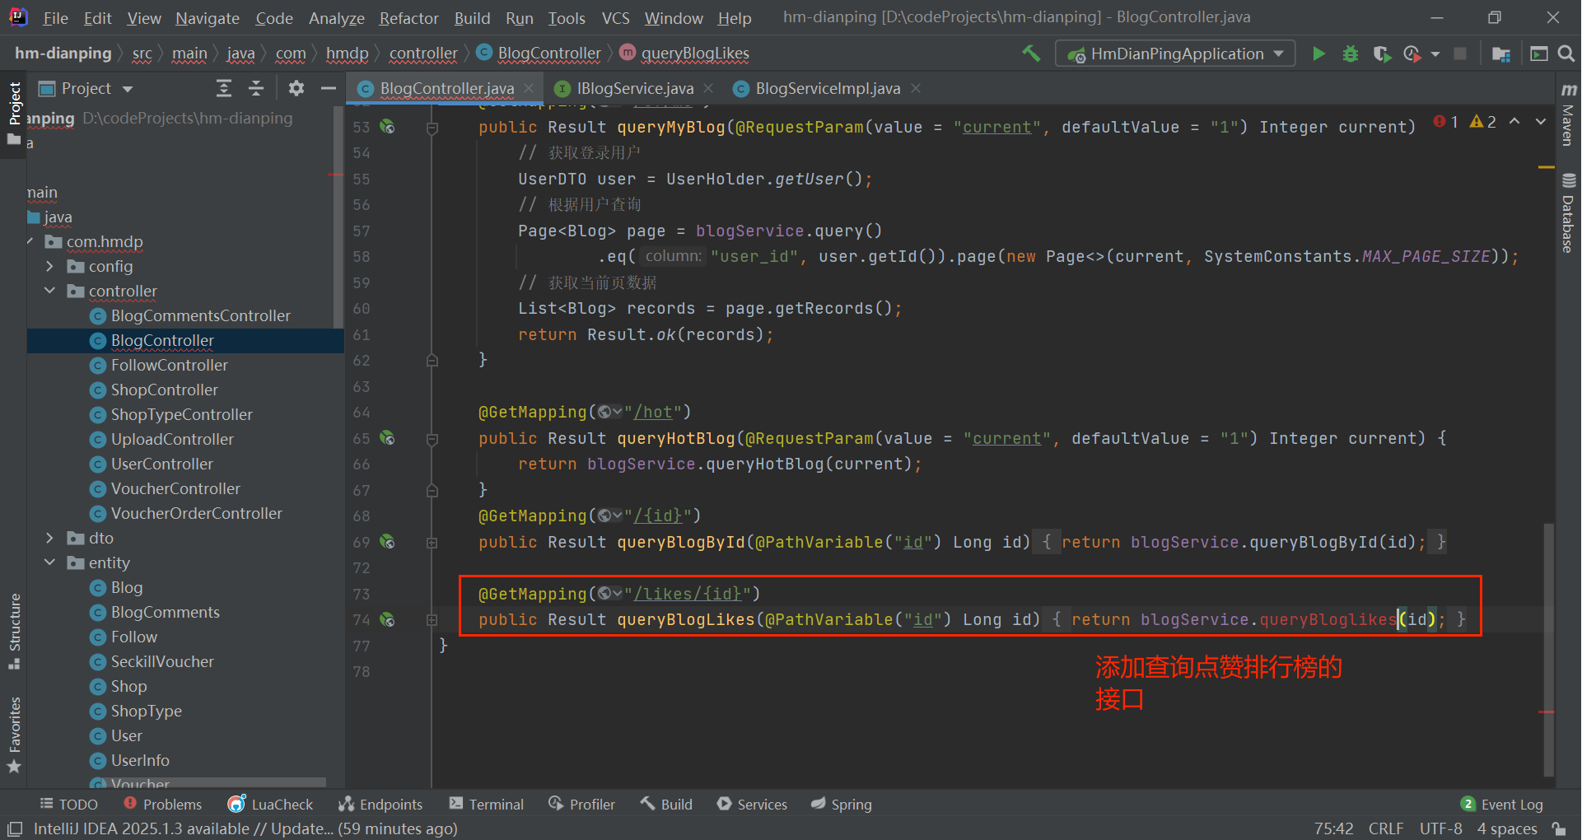Open the Endpoints tool window
1582x840 pixels.
click(380, 805)
